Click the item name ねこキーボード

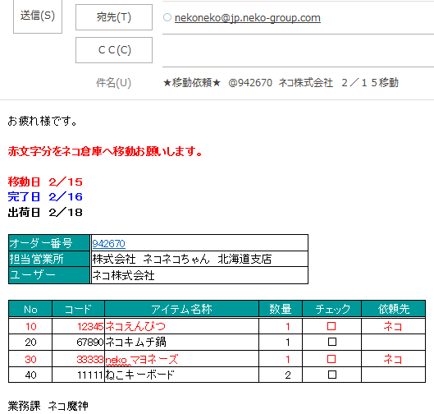[x=140, y=375]
